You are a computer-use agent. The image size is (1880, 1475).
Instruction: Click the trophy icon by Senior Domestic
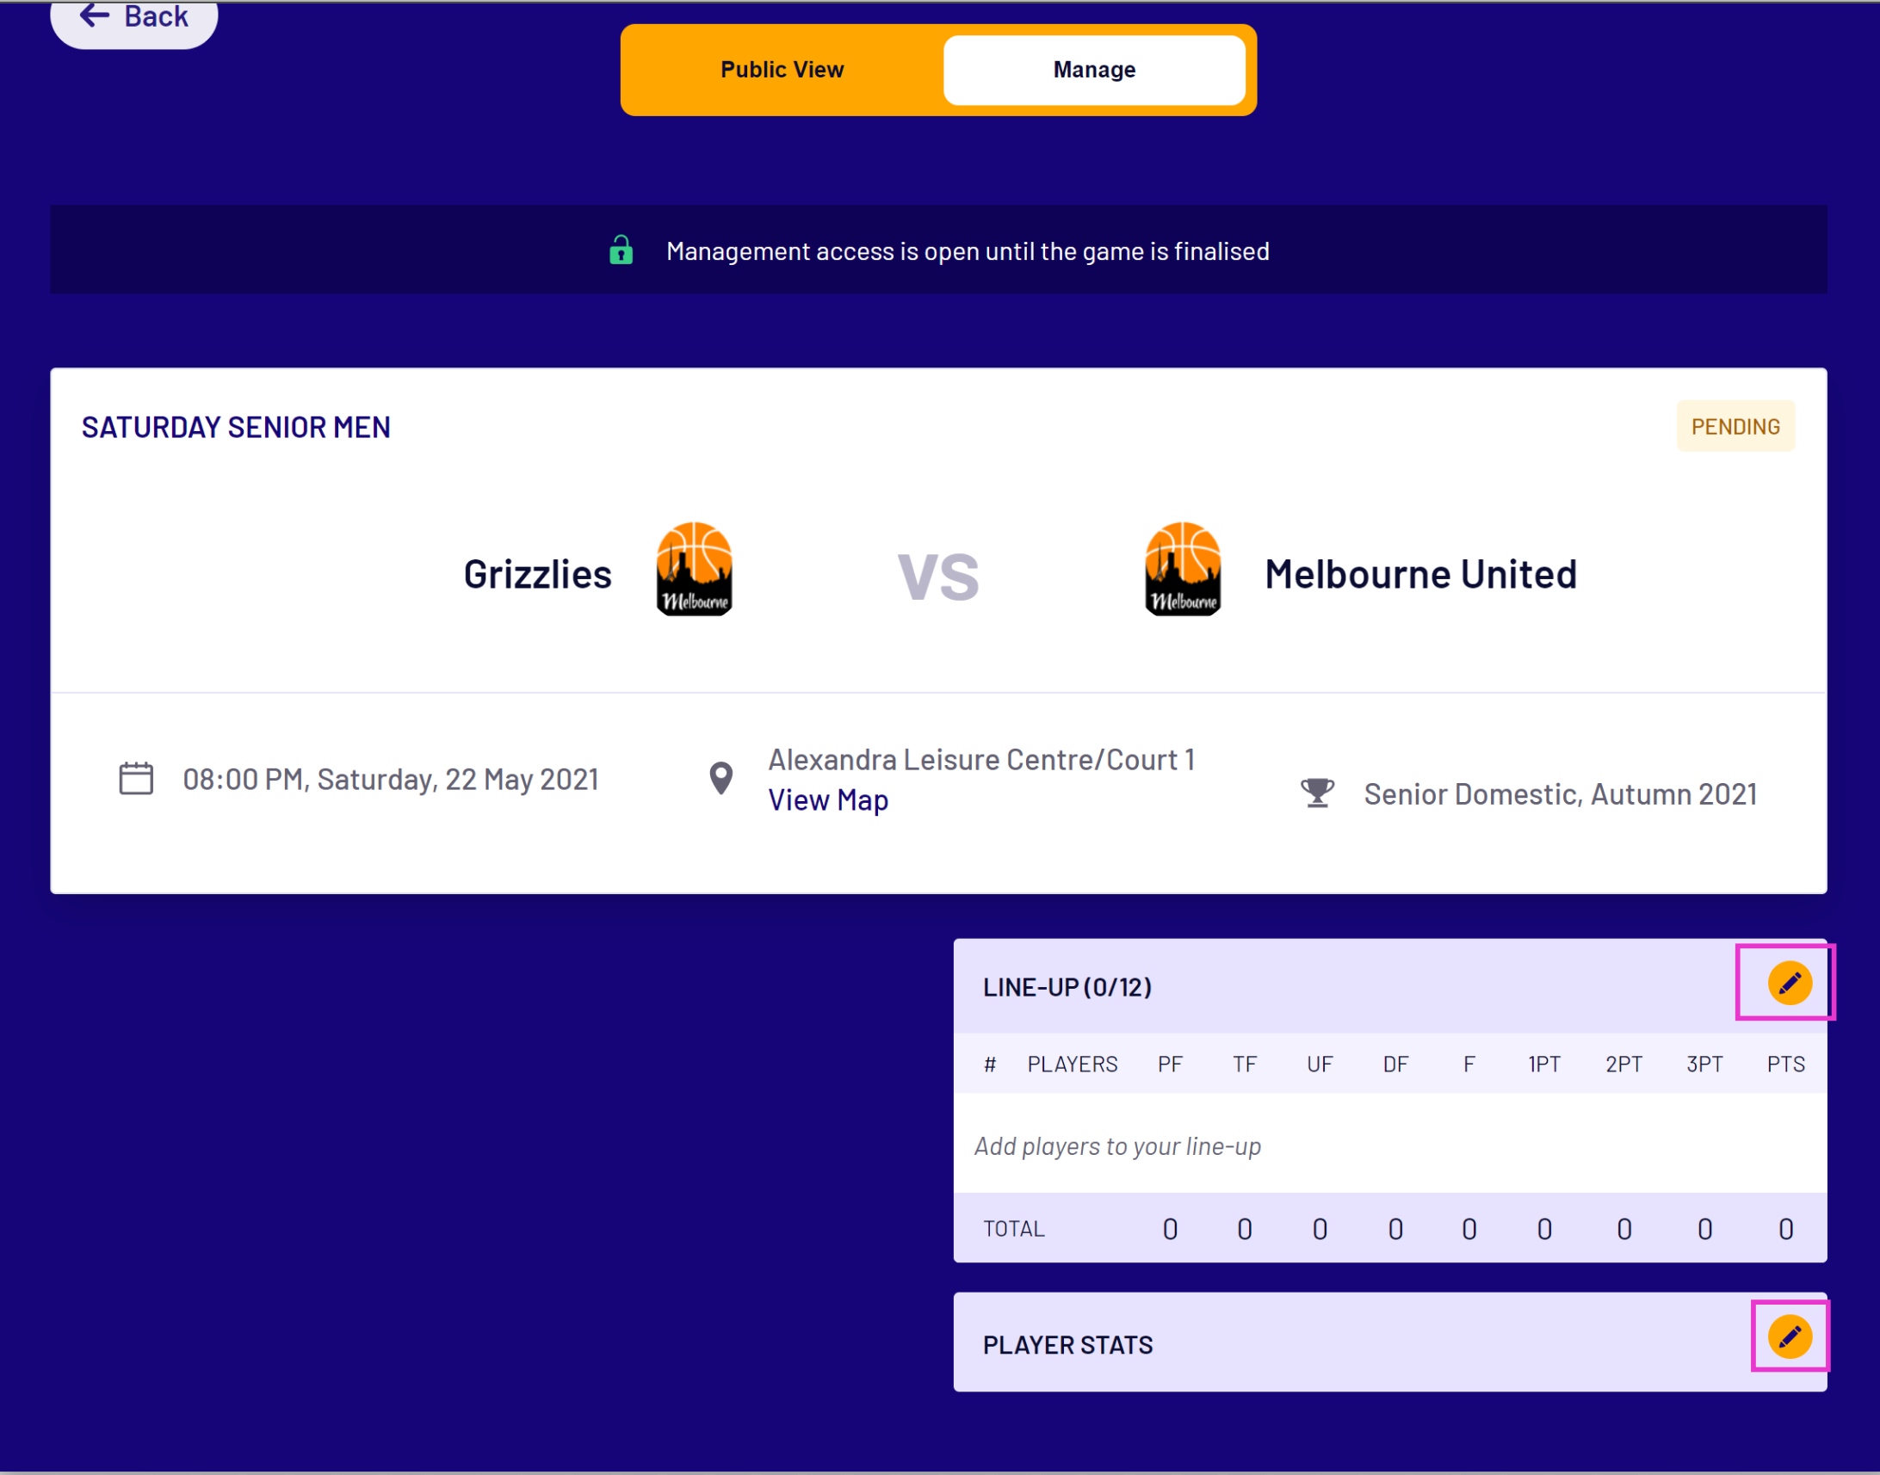pos(1318,793)
